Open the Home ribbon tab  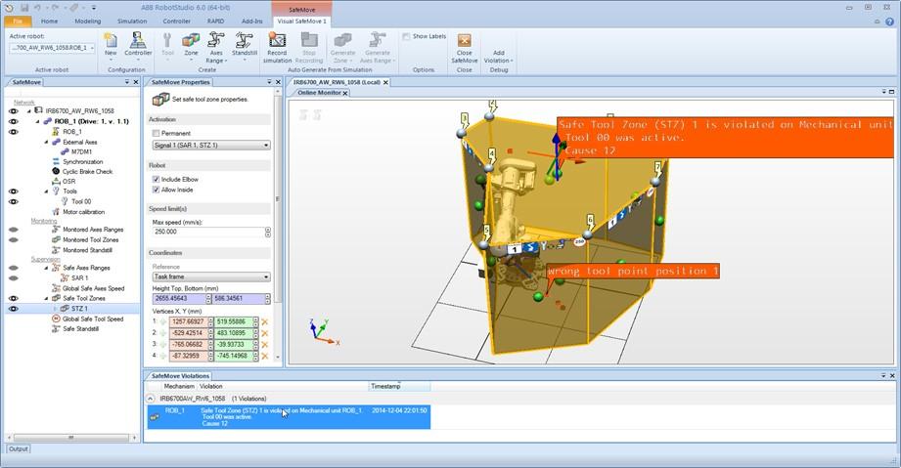(50, 21)
